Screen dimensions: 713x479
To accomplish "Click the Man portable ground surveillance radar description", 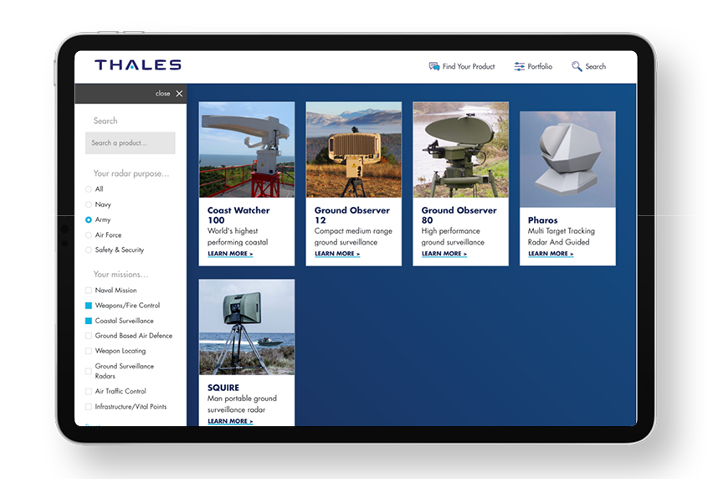I will (242, 404).
